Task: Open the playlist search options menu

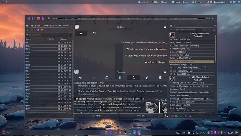Action: pyautogui.click(x=214, y=30)
